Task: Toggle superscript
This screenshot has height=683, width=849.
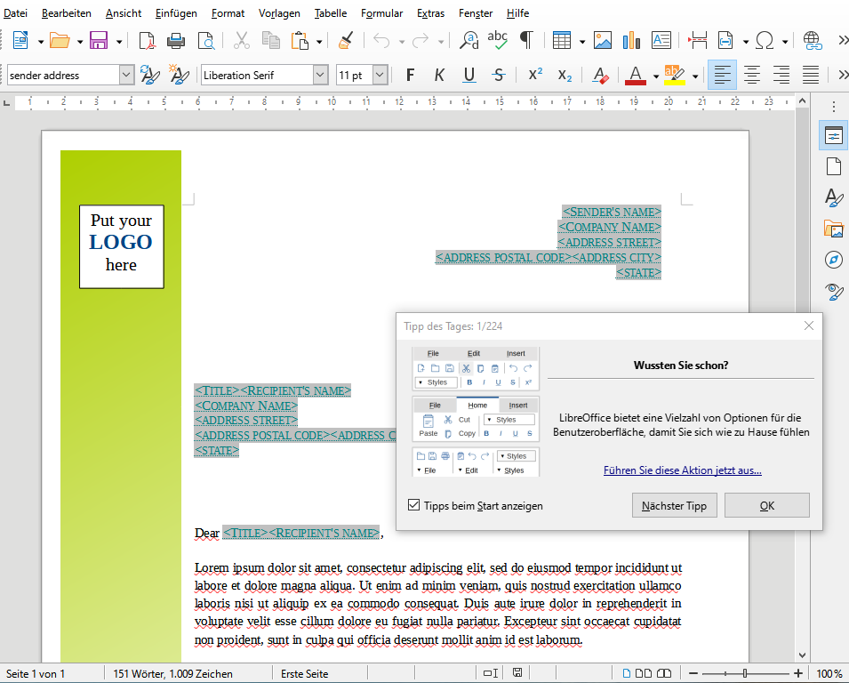Action: pos(535,76)
